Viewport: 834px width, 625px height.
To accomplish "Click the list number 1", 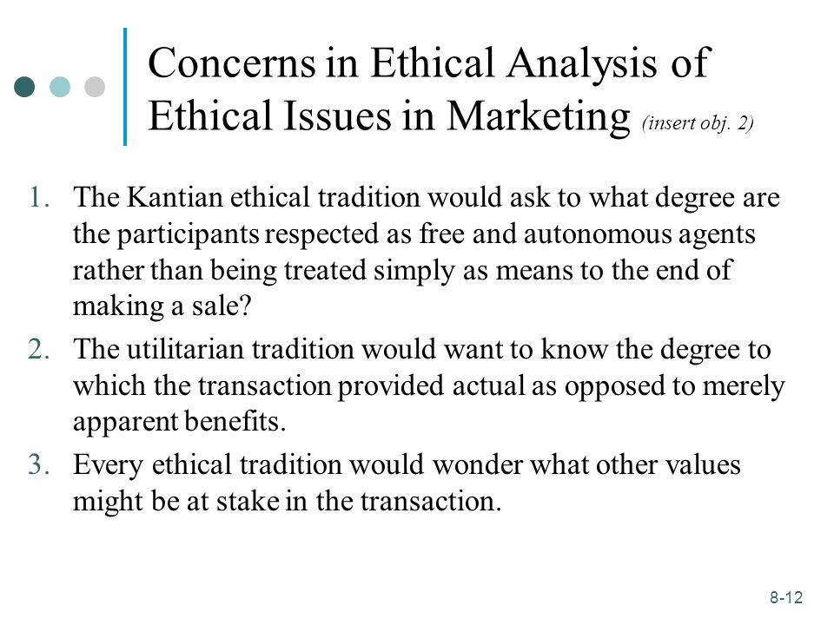I will point(39,197).
